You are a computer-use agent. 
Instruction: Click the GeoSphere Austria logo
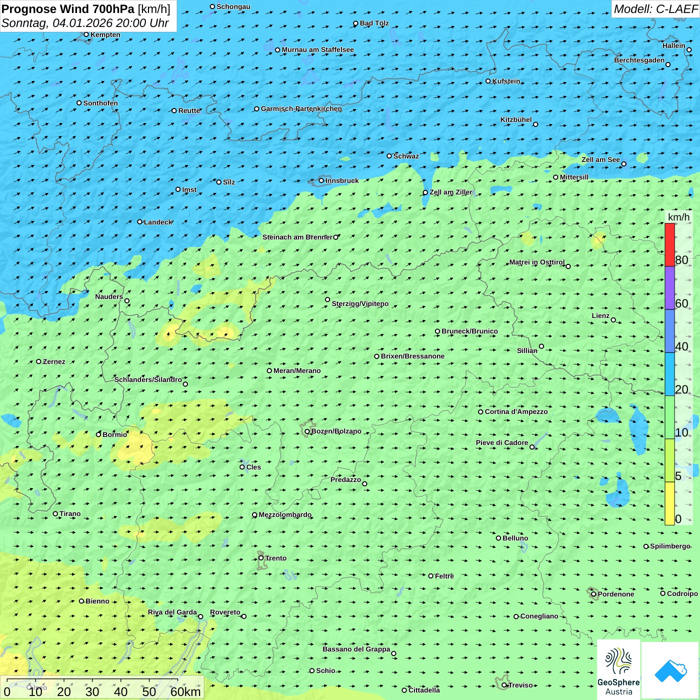coord(618,669)
